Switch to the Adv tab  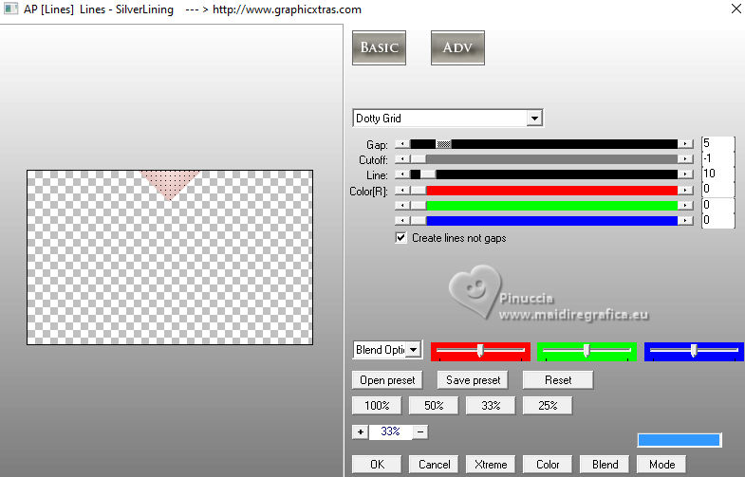pos(457,47)
